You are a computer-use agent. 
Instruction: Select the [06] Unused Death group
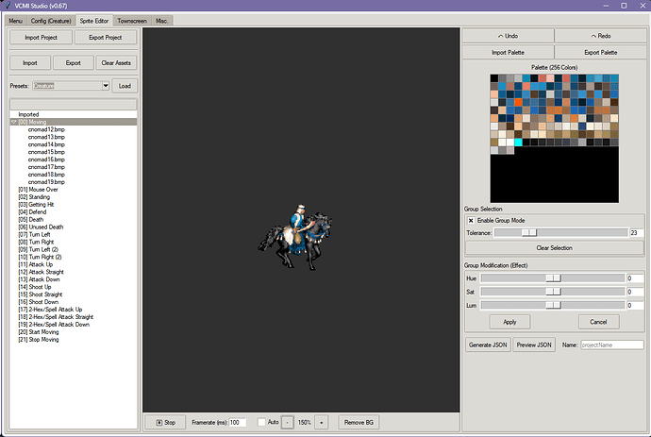41,227
